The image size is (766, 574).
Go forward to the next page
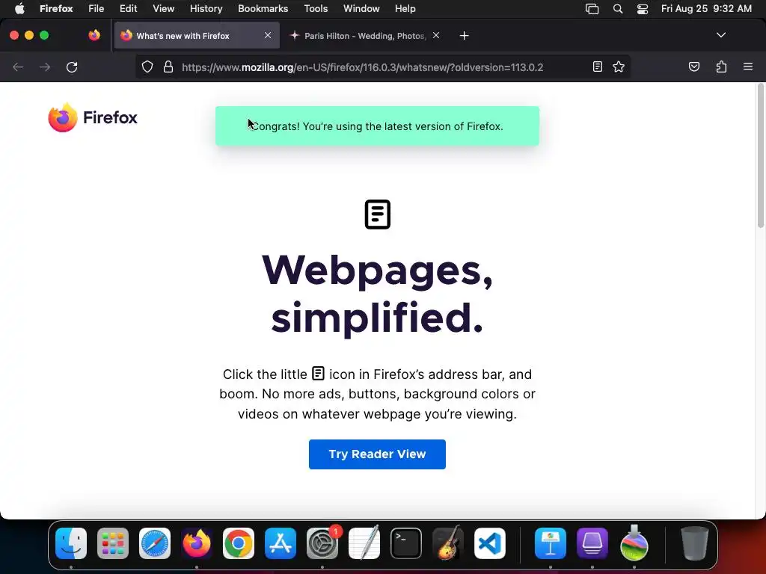[x=45, y=67]
